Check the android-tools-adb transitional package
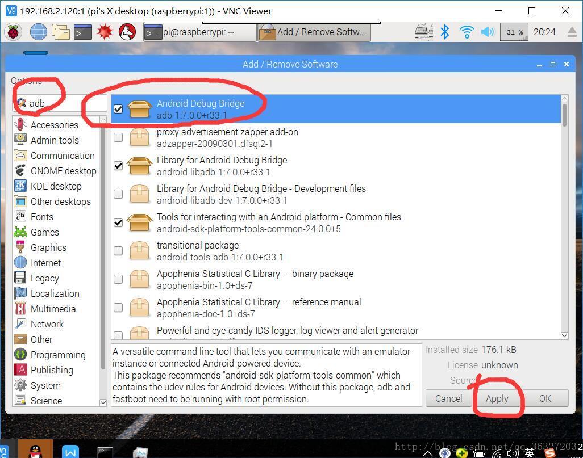The image size is (583, 458). click(118, 251)
